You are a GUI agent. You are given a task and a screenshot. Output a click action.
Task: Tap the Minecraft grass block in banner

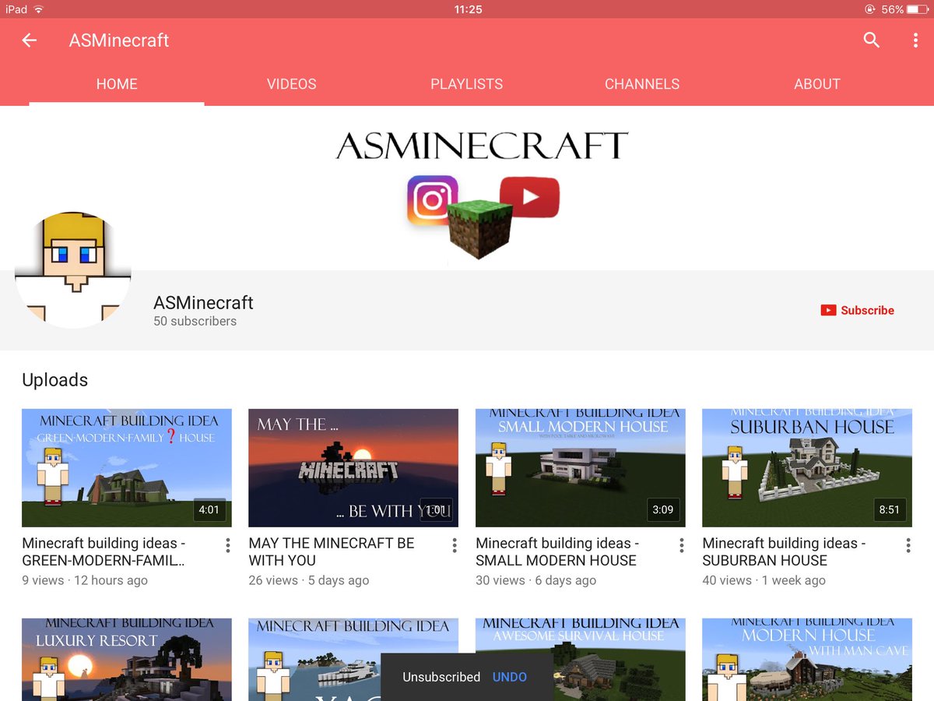(x=480, y=229)
